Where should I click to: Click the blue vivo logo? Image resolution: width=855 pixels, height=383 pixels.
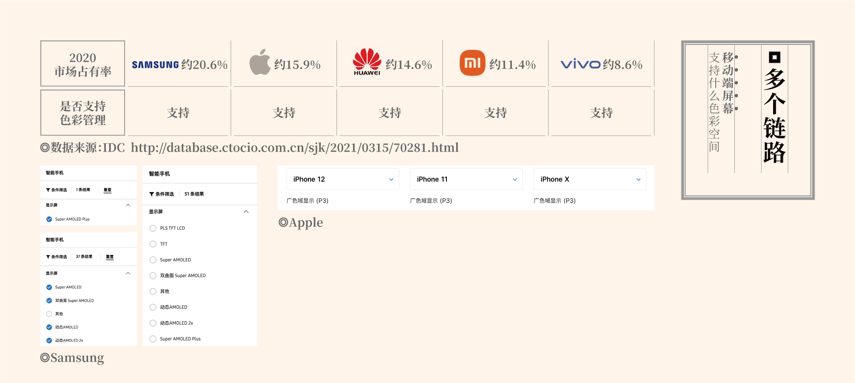580,65
